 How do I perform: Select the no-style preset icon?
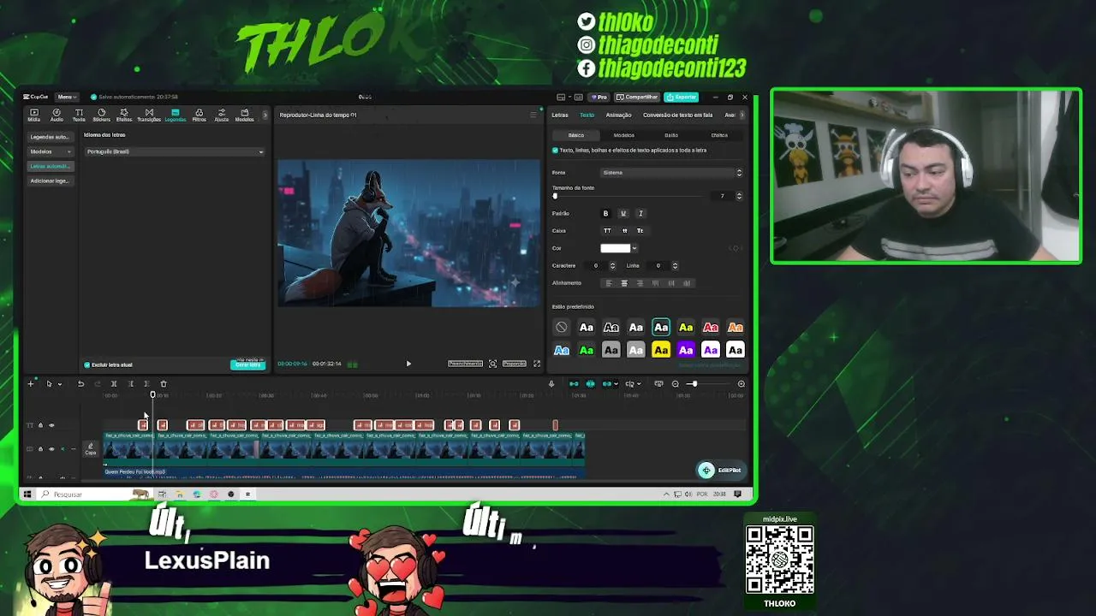coord(561,327)
